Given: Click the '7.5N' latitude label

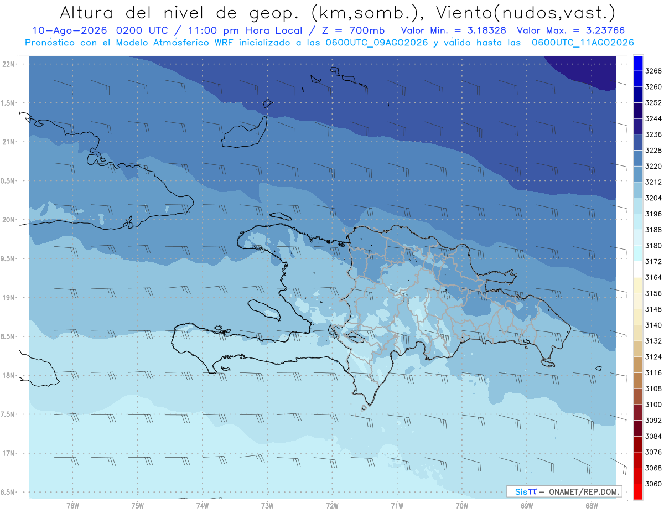Looking at the screenshot, I should tap(7, 414).
